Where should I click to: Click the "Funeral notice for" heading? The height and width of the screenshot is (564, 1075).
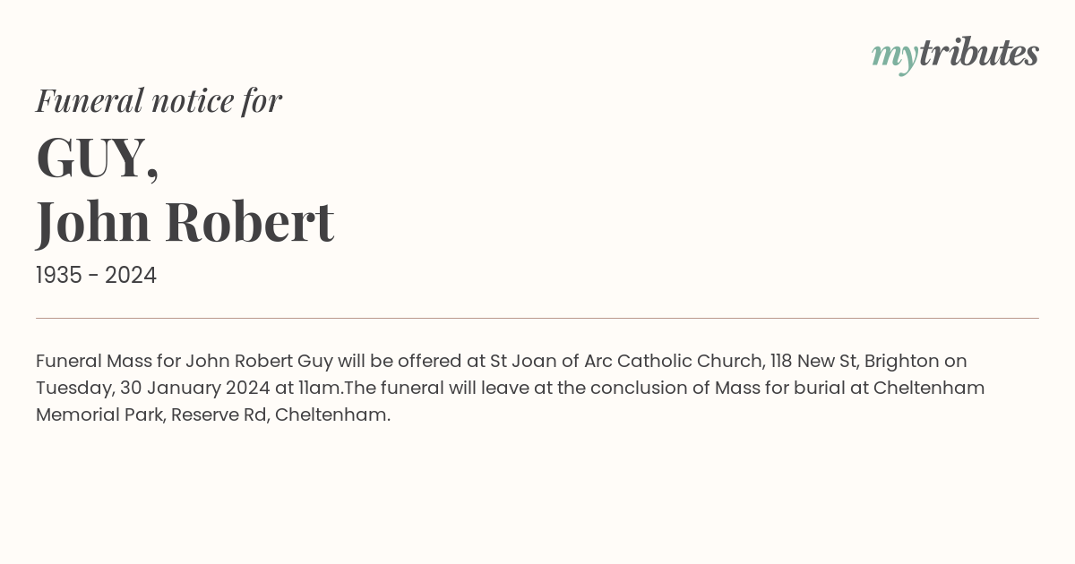point(159,100)
